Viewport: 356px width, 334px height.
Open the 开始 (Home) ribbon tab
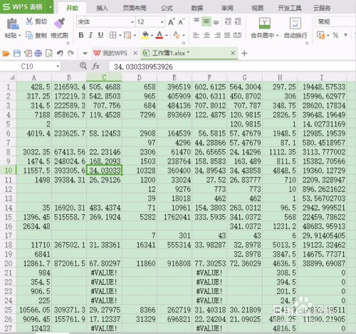point(72,8)
